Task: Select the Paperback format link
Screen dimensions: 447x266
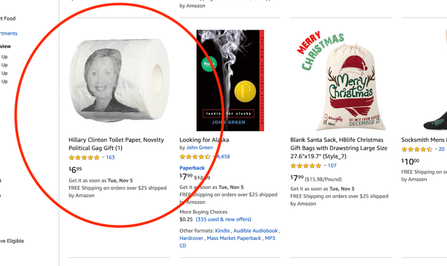Action: tap(193, 168)
